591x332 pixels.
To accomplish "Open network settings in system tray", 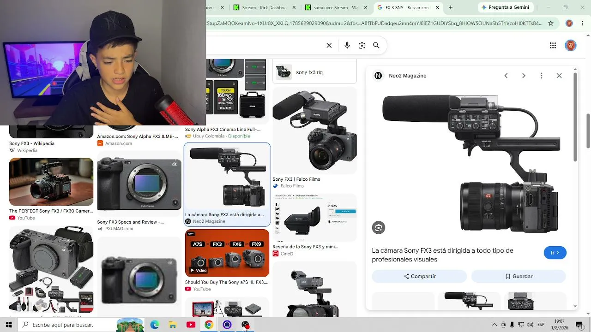I will (521, 325).
